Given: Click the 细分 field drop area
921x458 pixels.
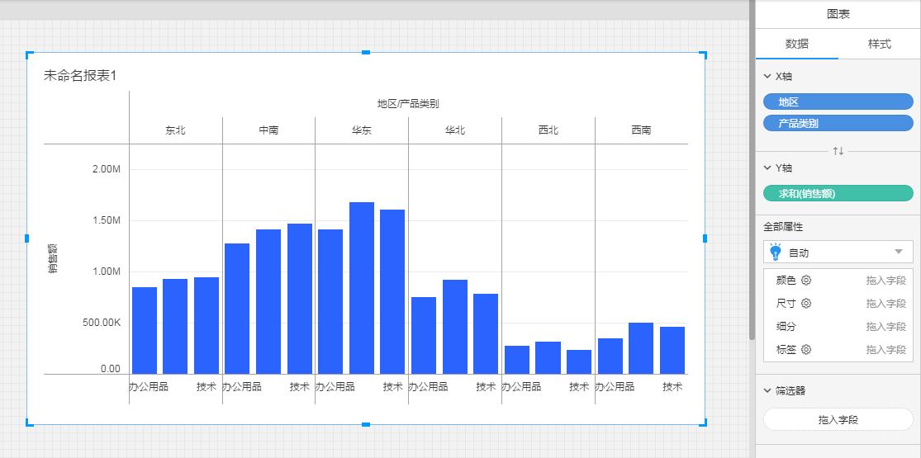Looking at the screenshot, I should 885,327.
